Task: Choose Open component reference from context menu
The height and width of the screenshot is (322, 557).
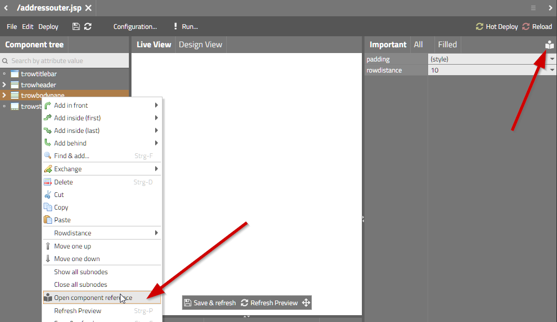Action: (x=93, y=298)
